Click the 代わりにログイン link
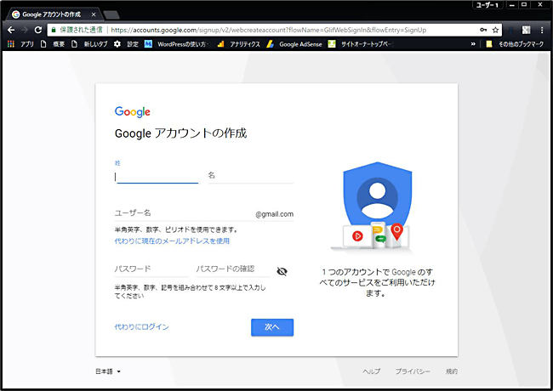Viewport: 553px width, 391px height. coord(141,327)
